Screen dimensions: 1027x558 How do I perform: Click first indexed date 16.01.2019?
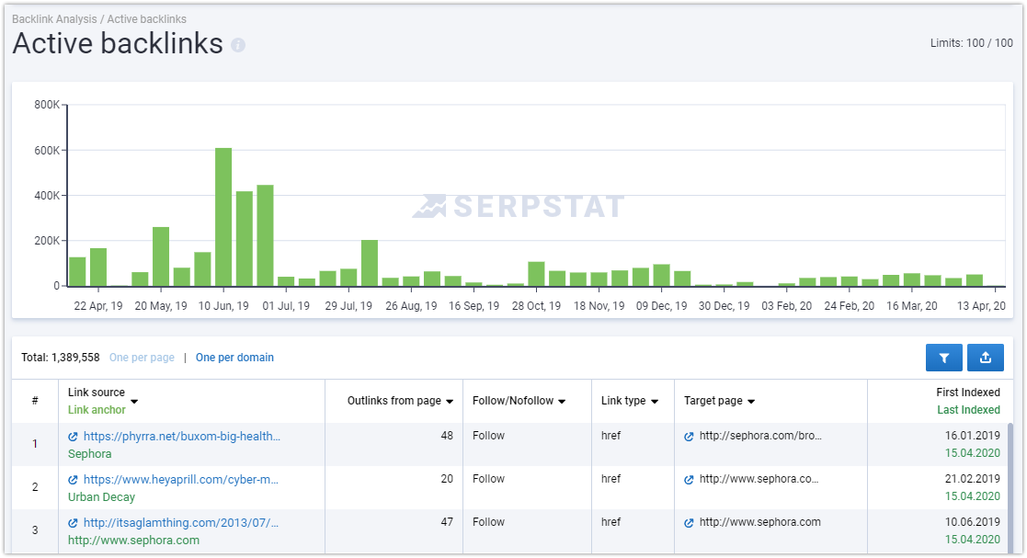point(973,436)
